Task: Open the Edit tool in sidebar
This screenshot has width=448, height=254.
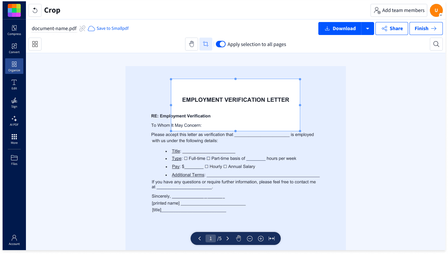Action: tap(14, 85)
